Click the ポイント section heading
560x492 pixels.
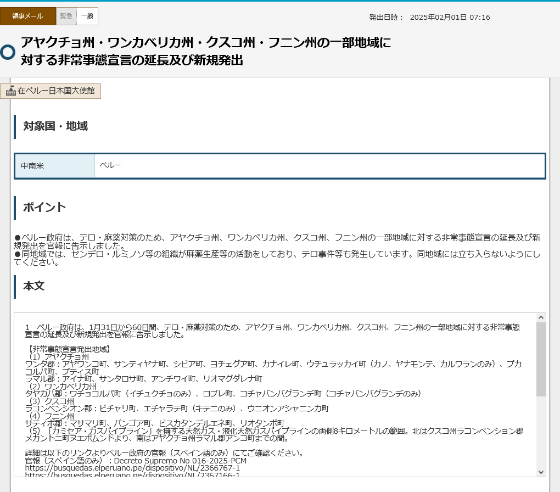point(44,207)
